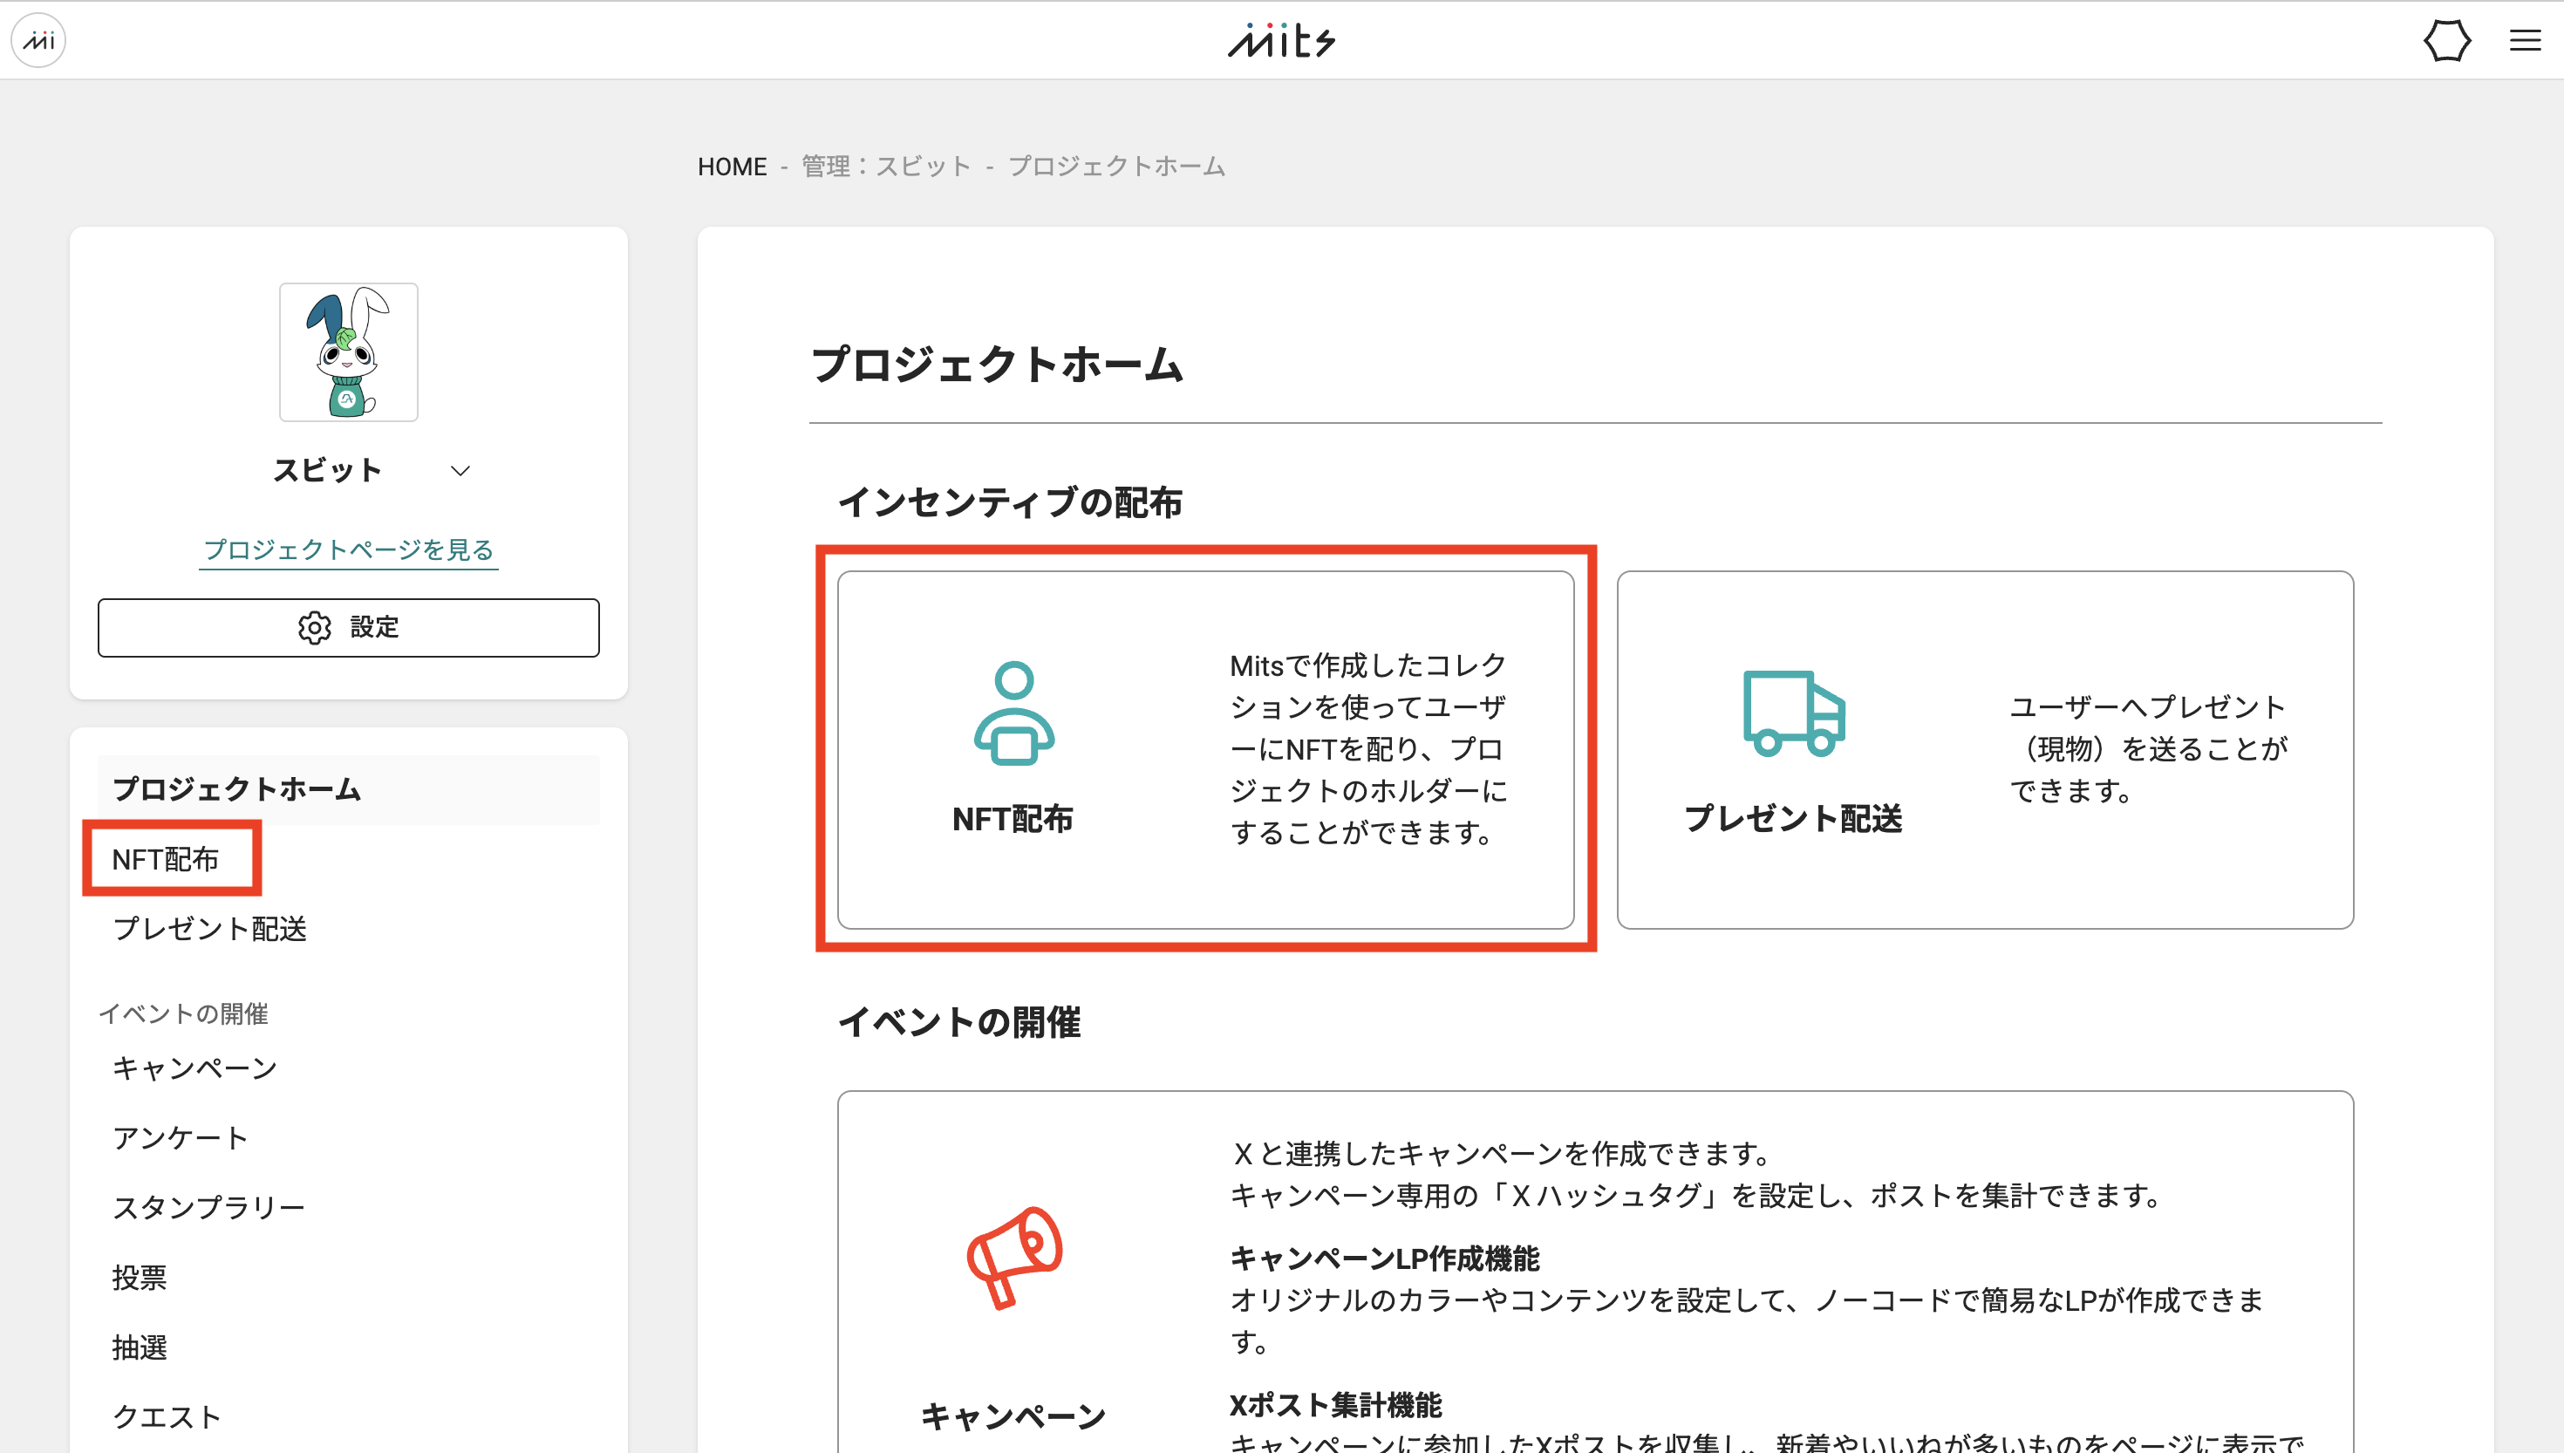The width and height of the screenshot is (2564, 1453).
Task: Click 管理：スビット breadcrumb link
Action: click(886, 166)
